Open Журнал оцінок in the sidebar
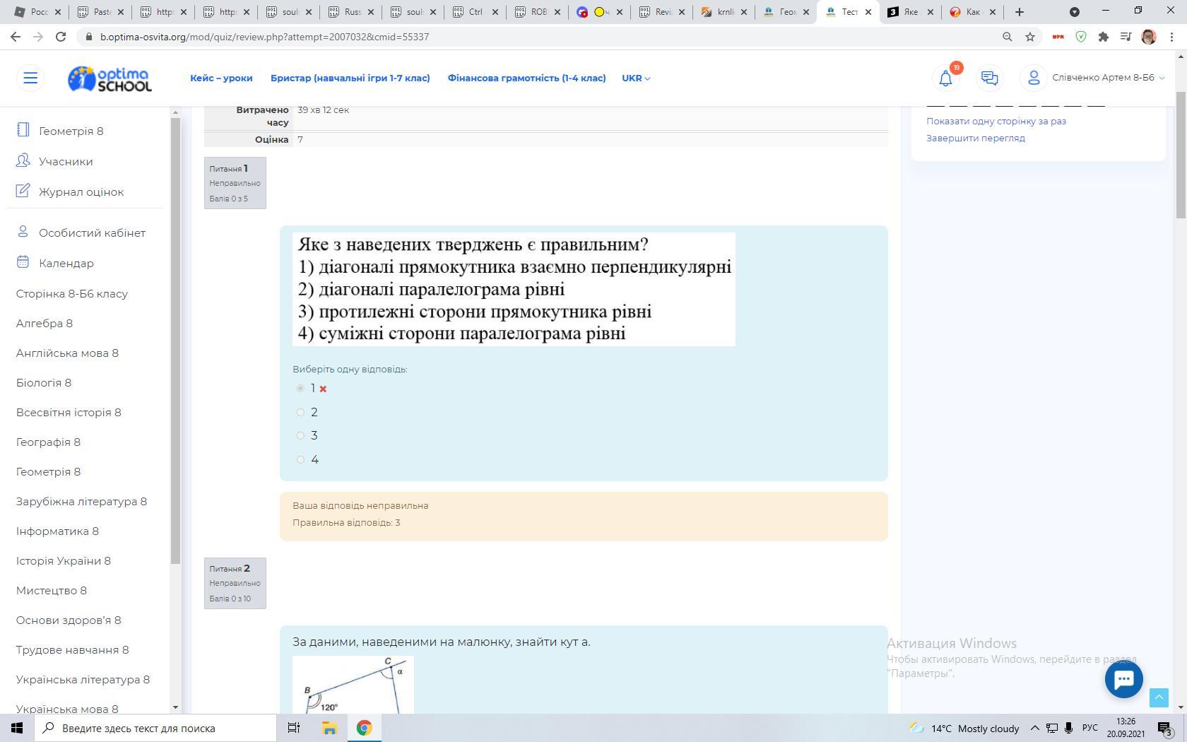 point(81,192)
